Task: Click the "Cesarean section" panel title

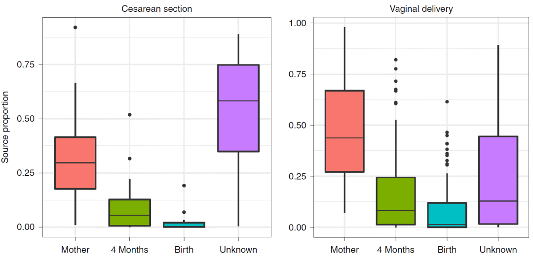Action: pyautogui.click(x=156, y=9)
